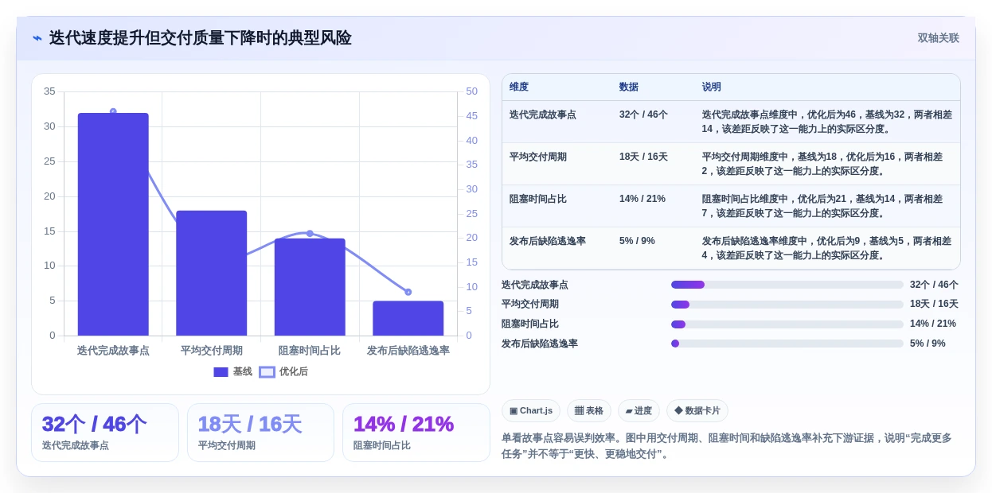
Task: Click the lightning icon beside the title
Action: [x=37, y=38]
